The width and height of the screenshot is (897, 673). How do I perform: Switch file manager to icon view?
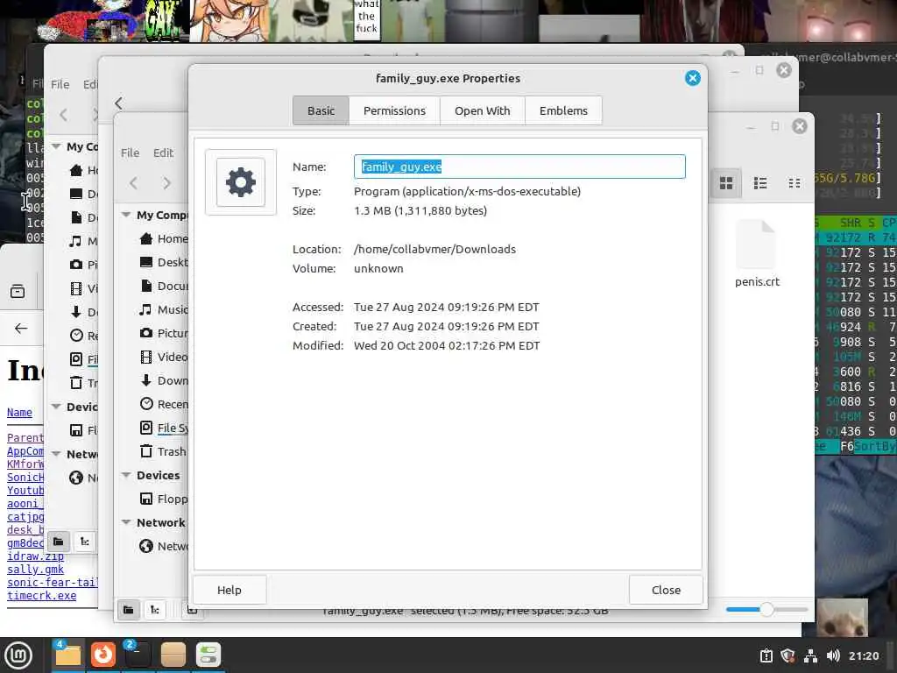pyautogui.click(x=726, y=183)
